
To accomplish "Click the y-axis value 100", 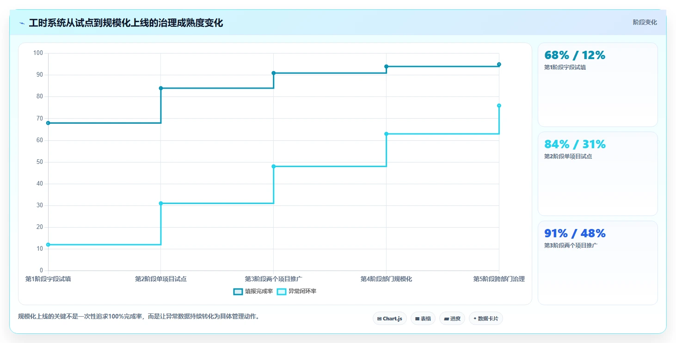I will click(x=38, y=53).
